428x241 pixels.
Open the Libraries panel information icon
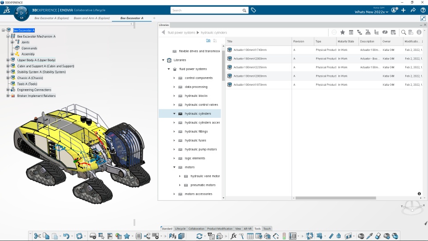coord(419,32)
